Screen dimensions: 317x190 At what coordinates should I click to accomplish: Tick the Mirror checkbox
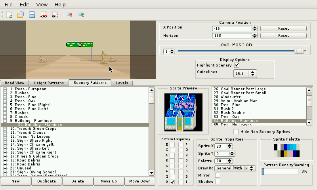[x=218, y=175]
